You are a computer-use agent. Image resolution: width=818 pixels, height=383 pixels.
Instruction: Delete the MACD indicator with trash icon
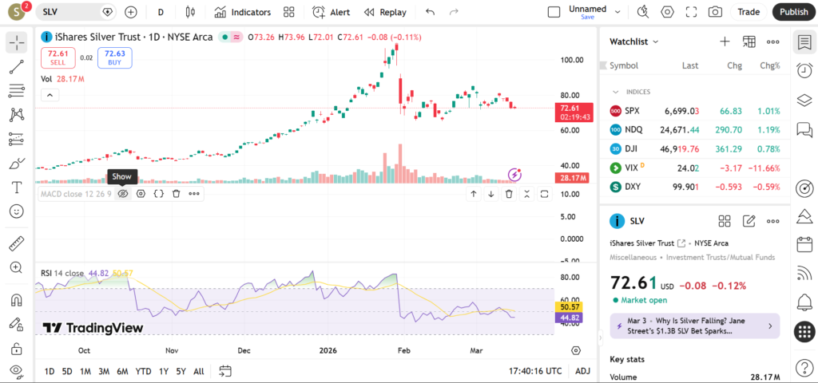pyautogui.click(x=176, y=193)
